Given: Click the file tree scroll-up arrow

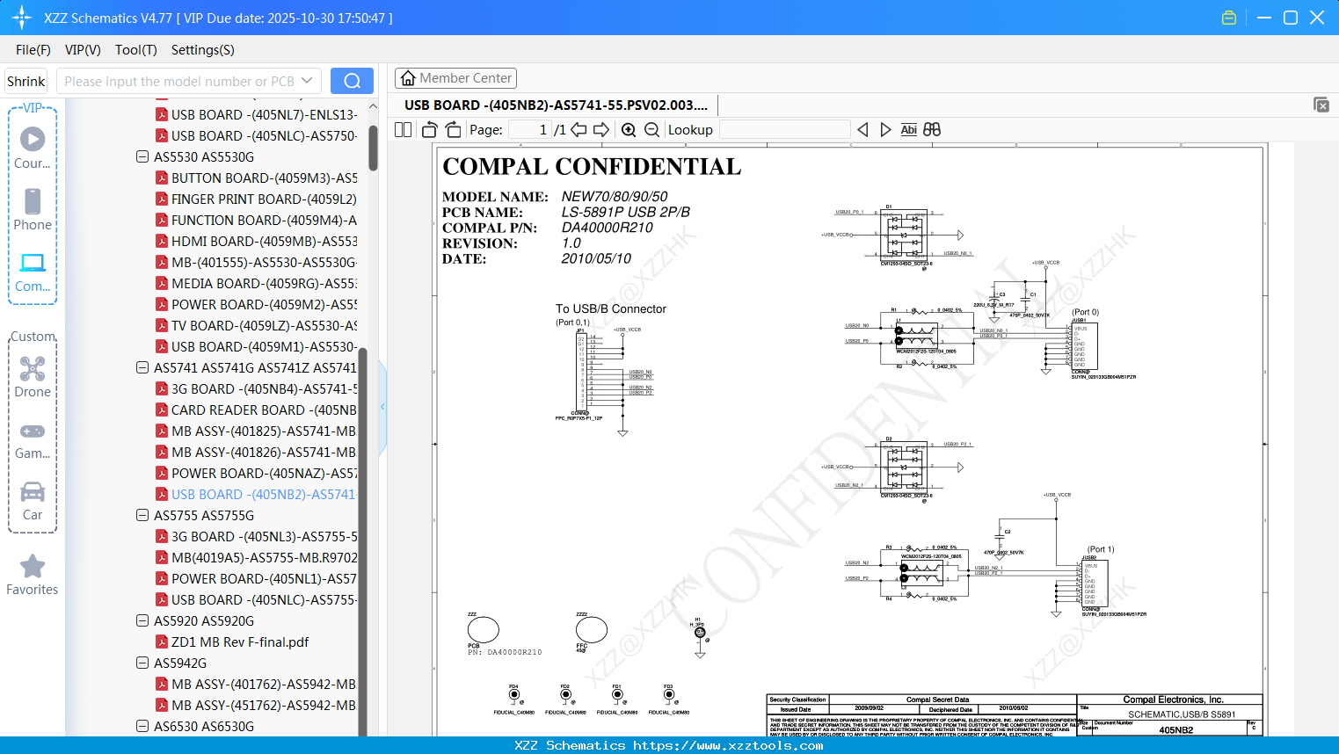Looking at the screenshot, I should click(373, 106).
